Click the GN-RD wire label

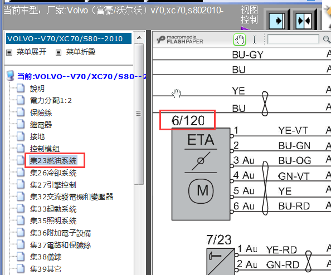283,265
